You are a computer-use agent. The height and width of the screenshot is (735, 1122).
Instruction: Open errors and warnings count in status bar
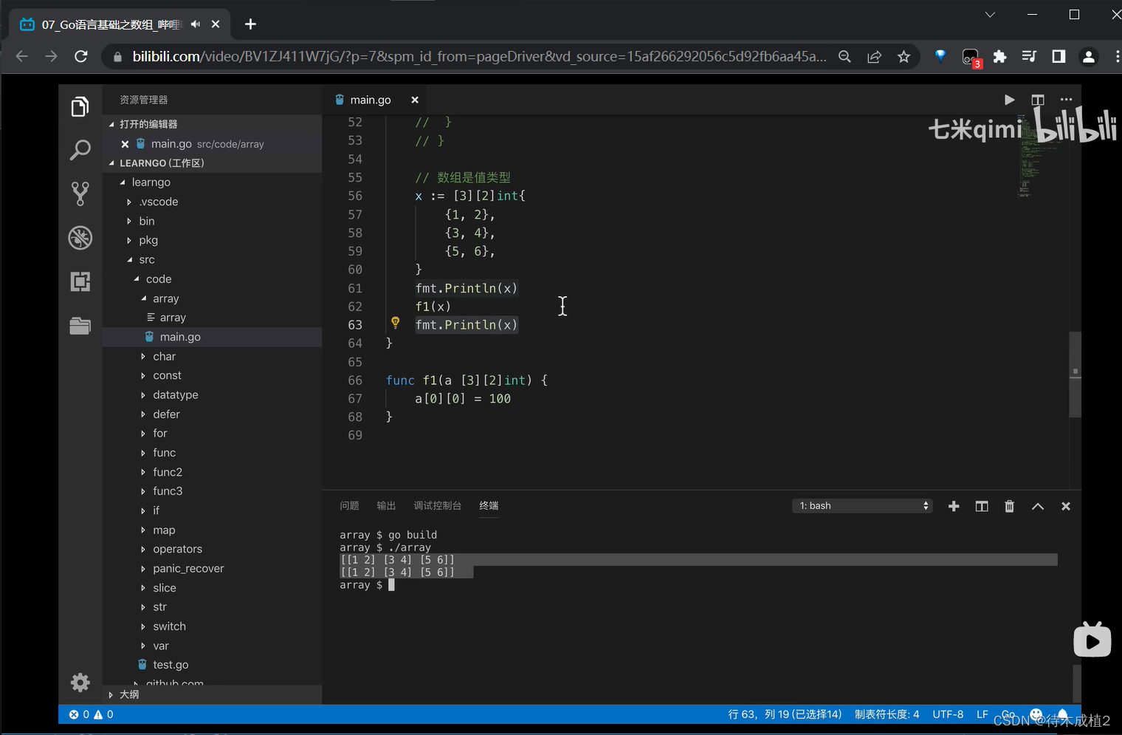(92, 714)
